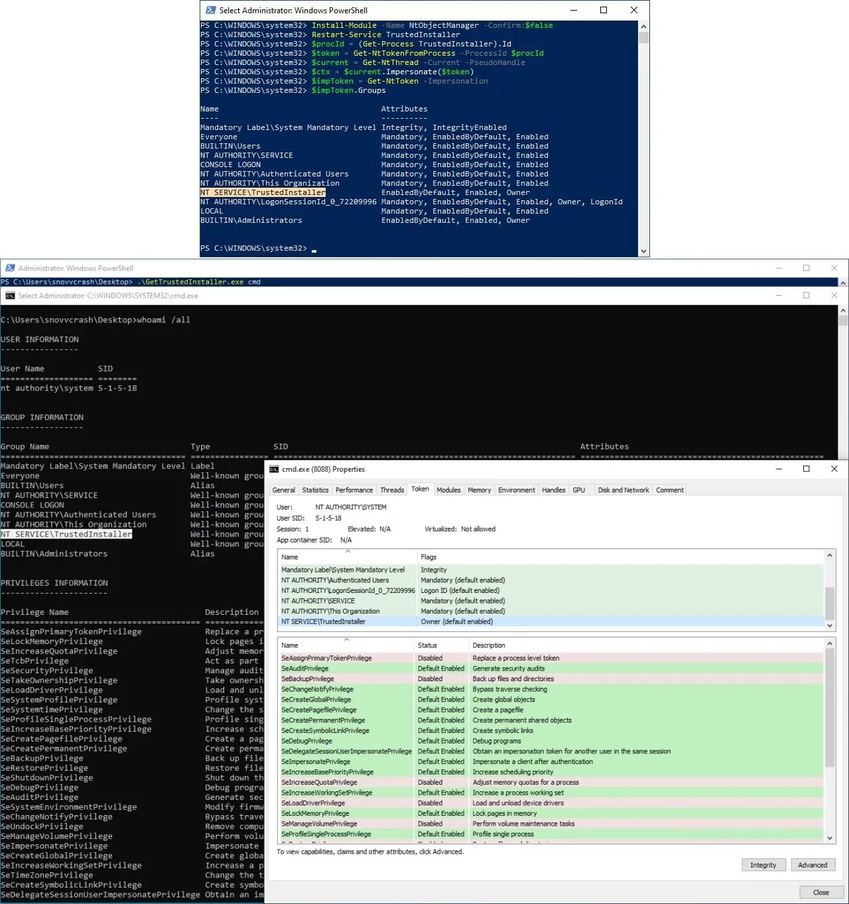Select Mandatory Label\System Mandatory Level row in Properties
849x904 pixels.
[551, 570]
